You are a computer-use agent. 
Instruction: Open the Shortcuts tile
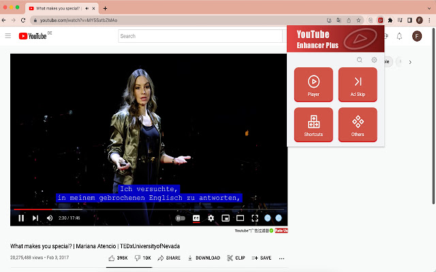(x=313, y=125)
